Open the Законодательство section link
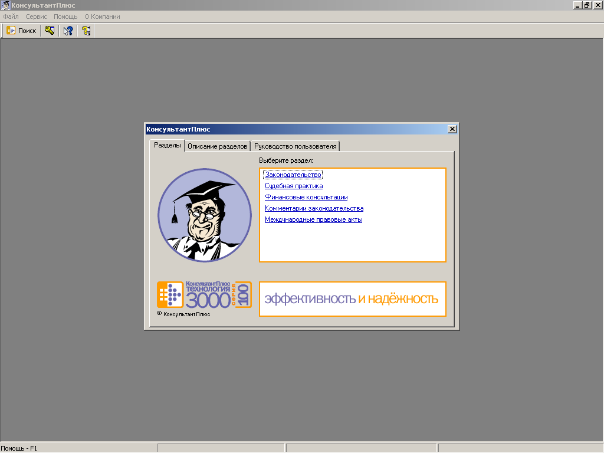The height and width of the screenshot is (453, 604). [293, 175]
